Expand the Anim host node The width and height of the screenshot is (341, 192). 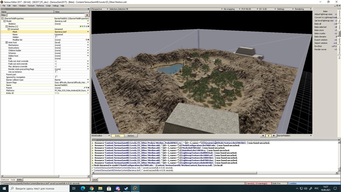tap(7, 42)
